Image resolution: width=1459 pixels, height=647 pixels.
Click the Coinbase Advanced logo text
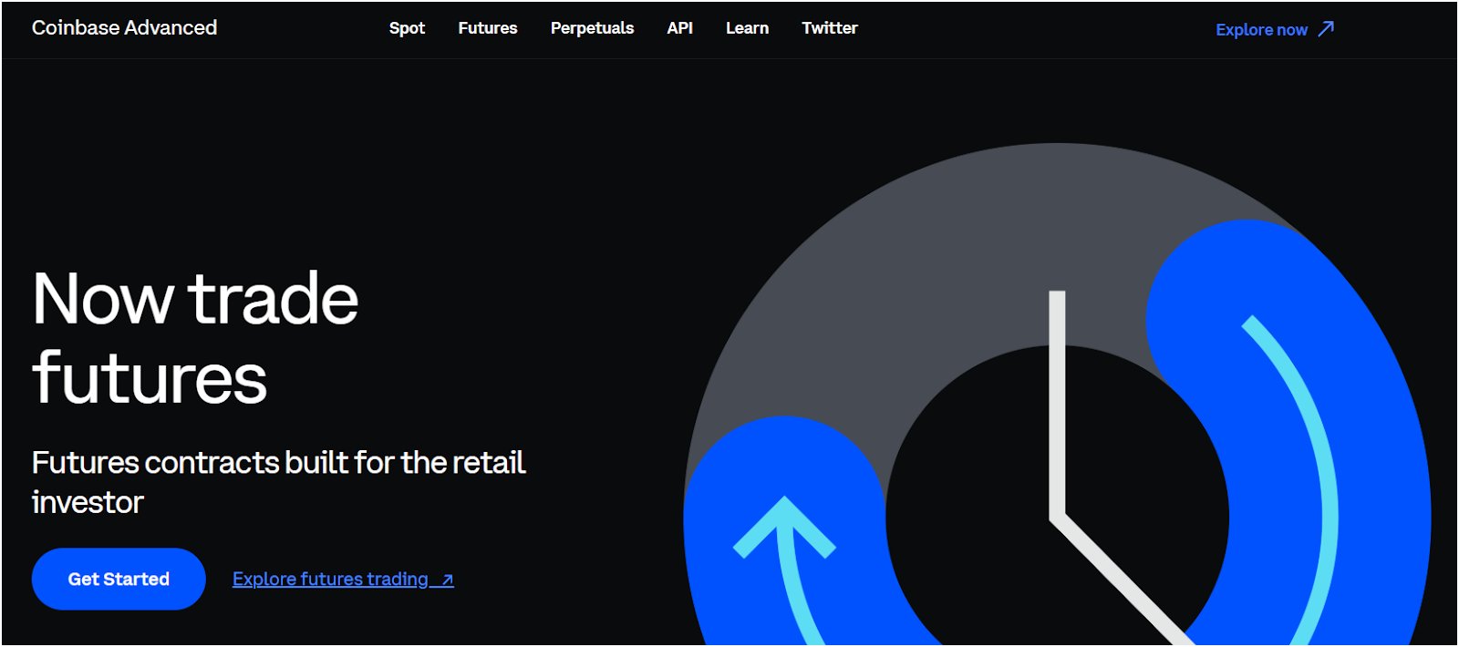[124, 27]
